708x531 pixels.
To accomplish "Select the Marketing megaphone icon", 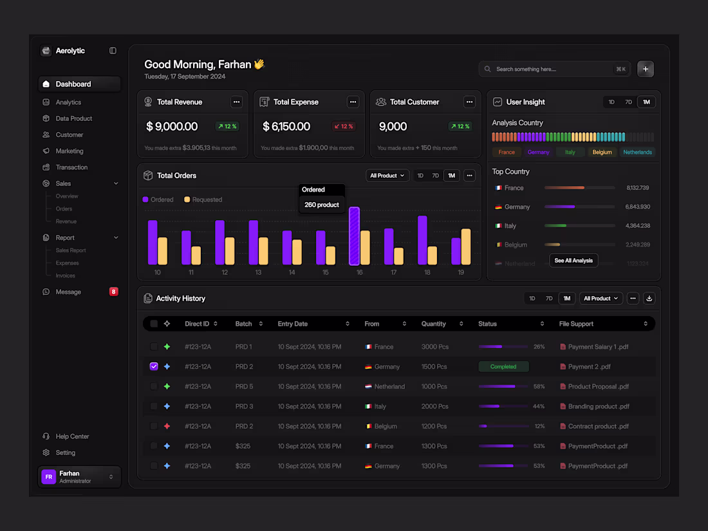I will (48, 151).
